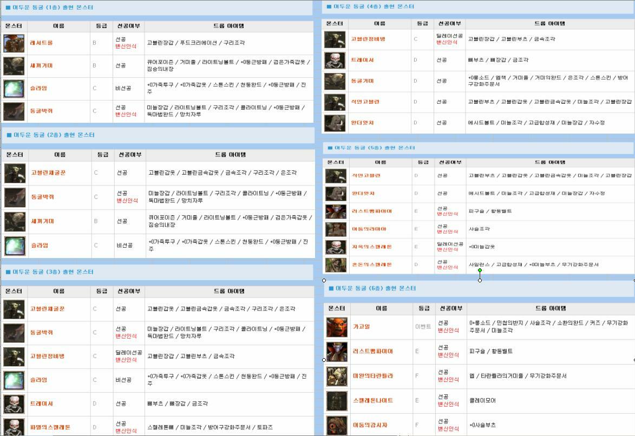635x436 pixels.
Task: Click the 어둠의라미아 monster portrait
Action: coord(336,229)
